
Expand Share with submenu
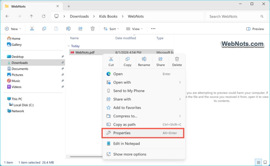(x=180, y=99)
